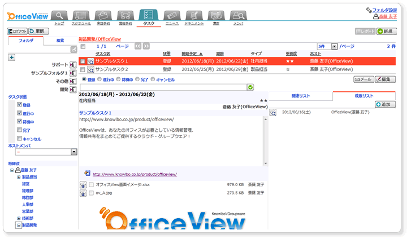Image resolution: width=407 pixels, height=239 pixels.
Task: Open the Schedule calendar navigation icon
Action: coord(81,16)
